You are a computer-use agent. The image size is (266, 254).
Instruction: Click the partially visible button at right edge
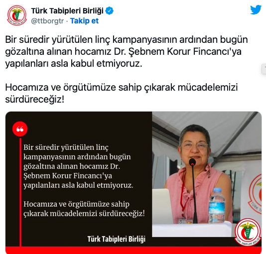pyautogui.click(x=264, y=69)
